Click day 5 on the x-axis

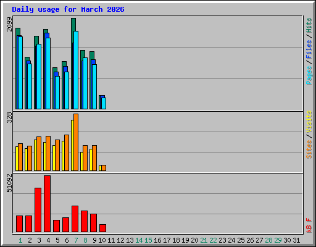[x=57, y=240]
